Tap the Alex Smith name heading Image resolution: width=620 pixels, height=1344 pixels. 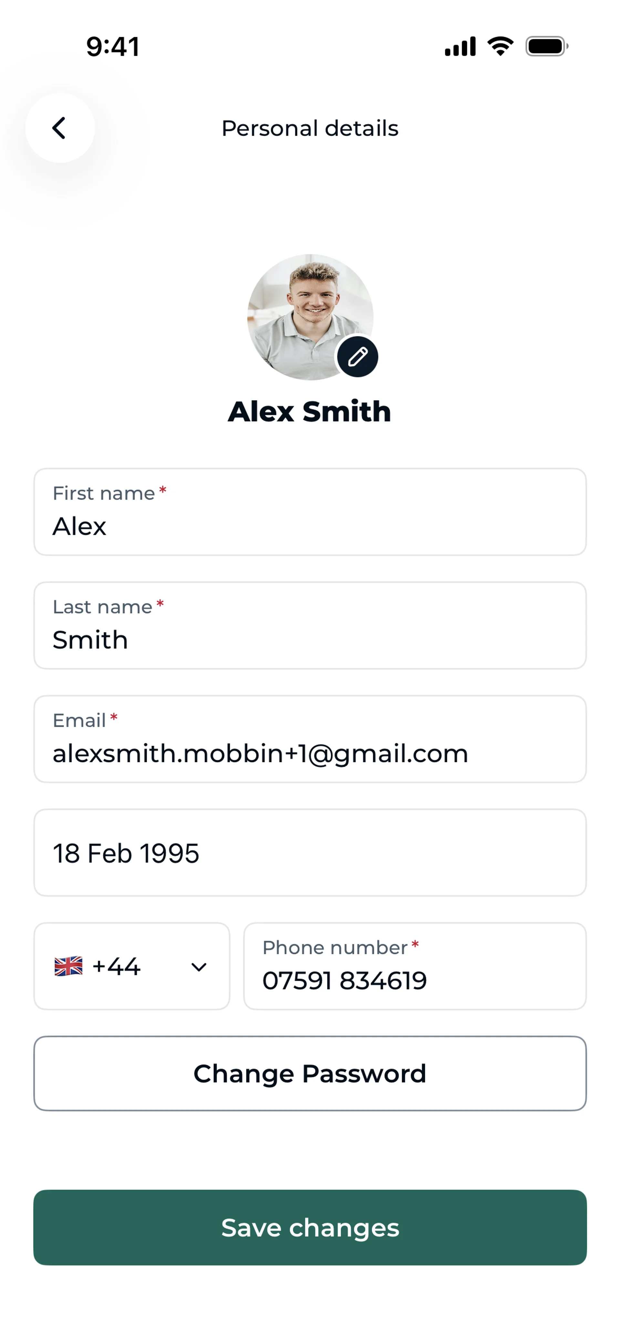310,411
